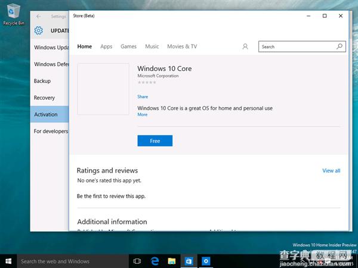Switch to the Settings taskbar icon
Image resolution: width=358 pixels, height=268 pixels.
[x=206, y=261]
